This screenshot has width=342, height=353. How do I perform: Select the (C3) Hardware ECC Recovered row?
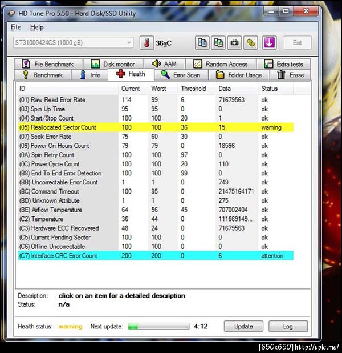[156, 228]
